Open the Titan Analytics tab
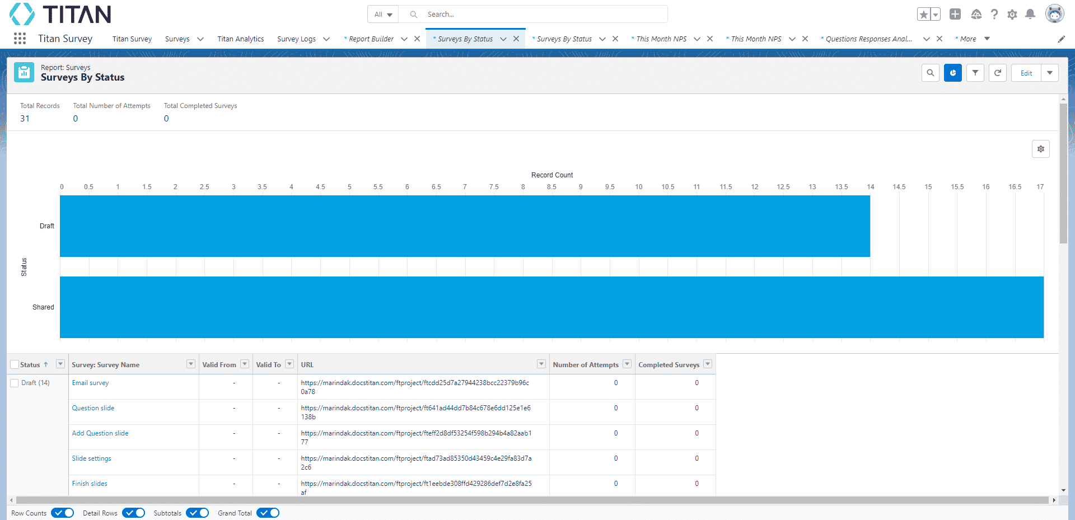 click(x=240, y=39)
